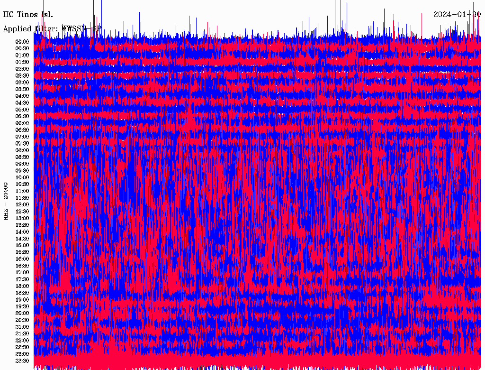The width and height of the screenshot is (485, 370).
Task: Click the 17:30 time label
Action: [x=22, y=279]
